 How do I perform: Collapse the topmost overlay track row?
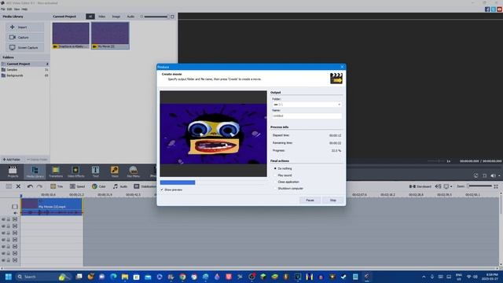(15, 219)
